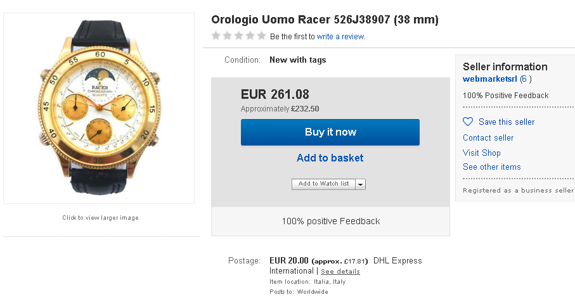
Task: Open seller webmarketsrl's profile link
Action: [489, 79]
